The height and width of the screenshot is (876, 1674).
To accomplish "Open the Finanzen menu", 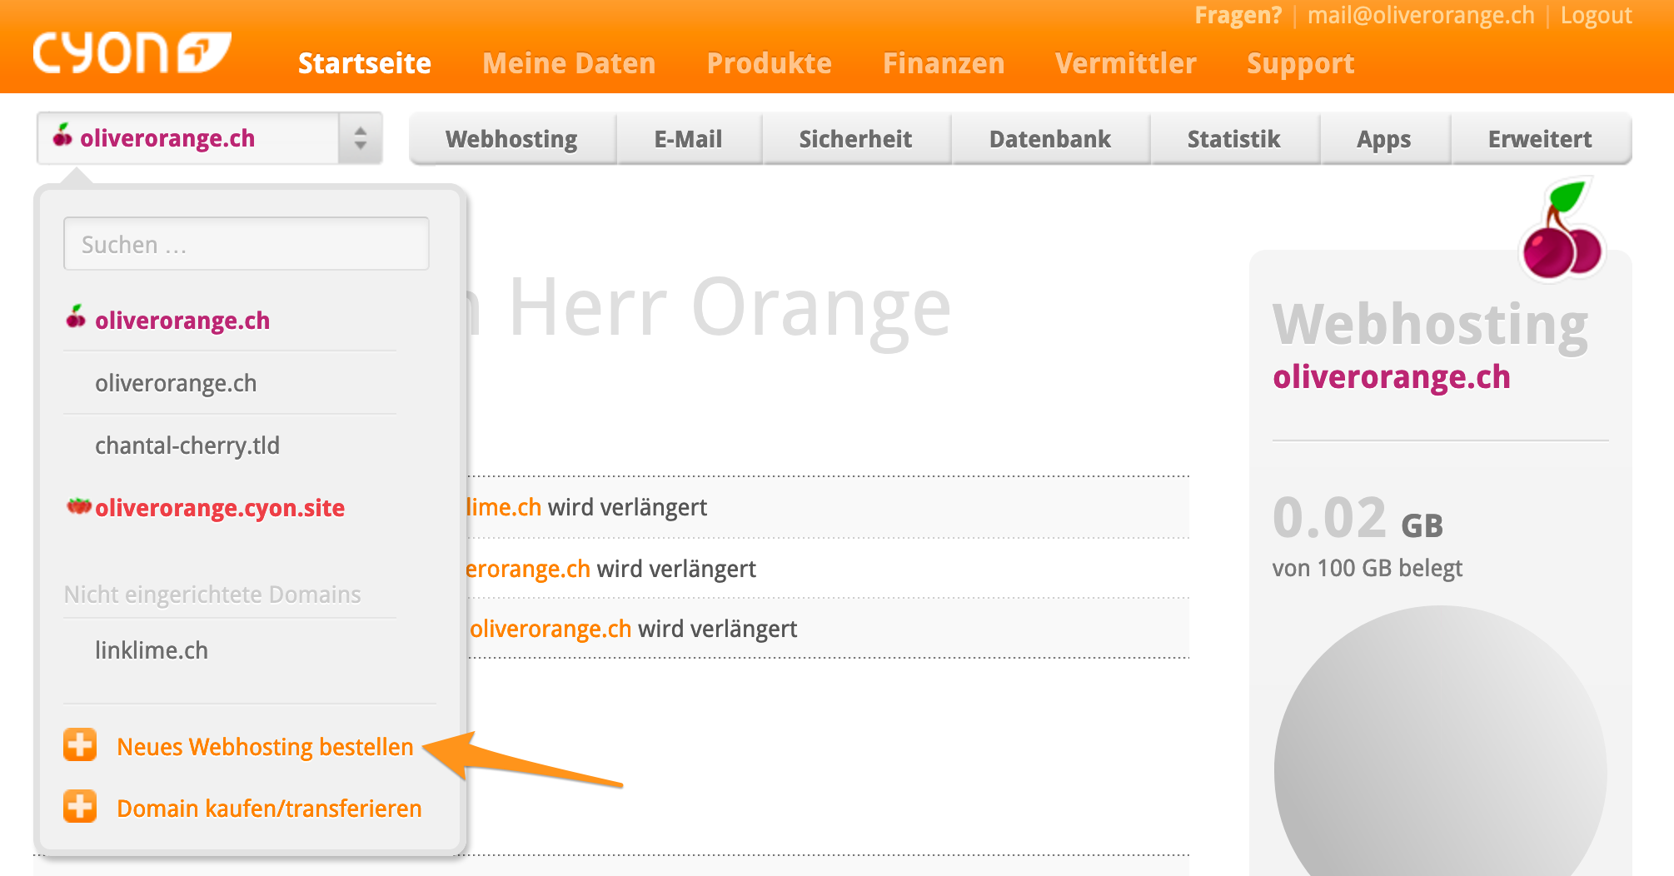I will [x=944, y=62].
